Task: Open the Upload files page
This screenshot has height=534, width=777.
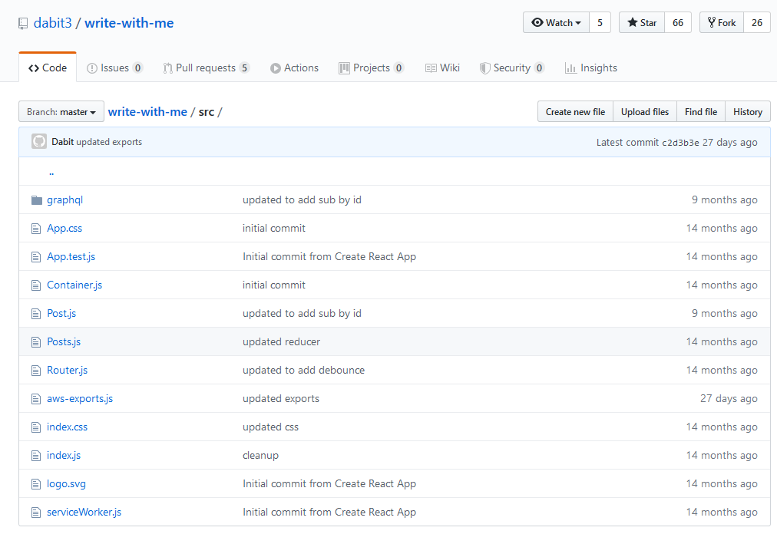Action: (x=644, y=111)
